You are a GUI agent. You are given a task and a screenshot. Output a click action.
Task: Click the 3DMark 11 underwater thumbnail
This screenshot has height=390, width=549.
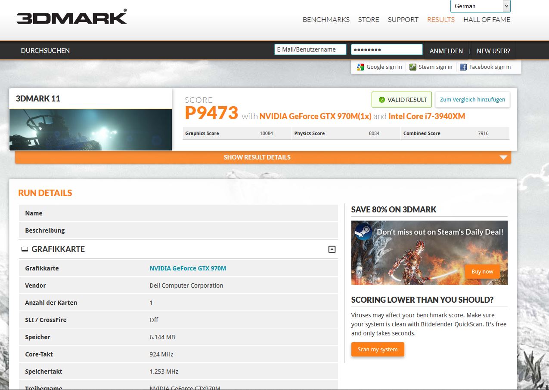(x=90, y=129)
